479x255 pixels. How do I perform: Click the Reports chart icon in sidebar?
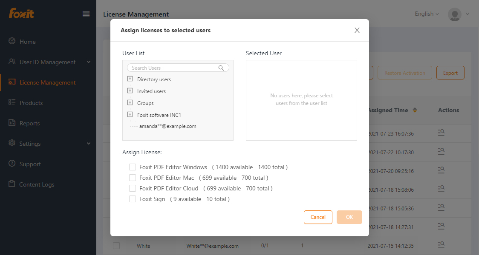coord(12,123)
